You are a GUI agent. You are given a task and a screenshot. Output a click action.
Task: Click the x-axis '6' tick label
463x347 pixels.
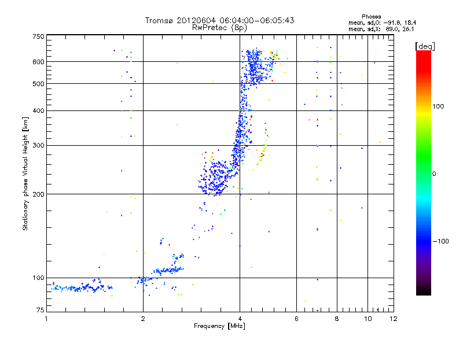click(296, 319)
